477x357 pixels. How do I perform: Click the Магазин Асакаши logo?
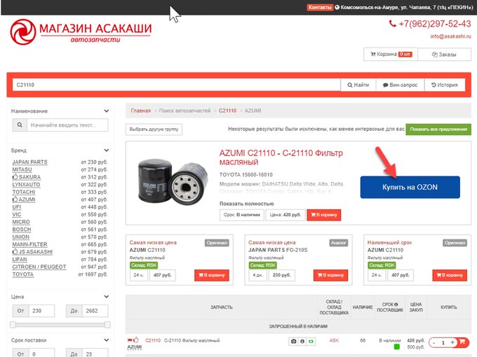[x=81, y=31]
